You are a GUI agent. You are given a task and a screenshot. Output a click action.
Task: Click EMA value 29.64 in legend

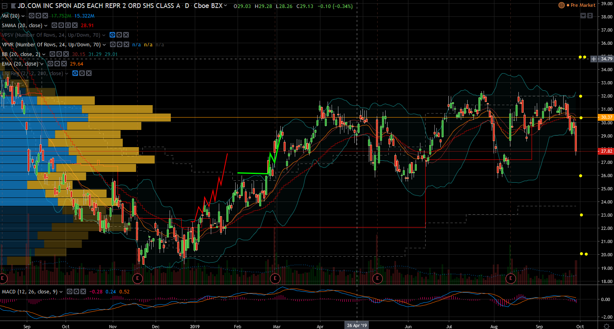(x=76, y=64)
